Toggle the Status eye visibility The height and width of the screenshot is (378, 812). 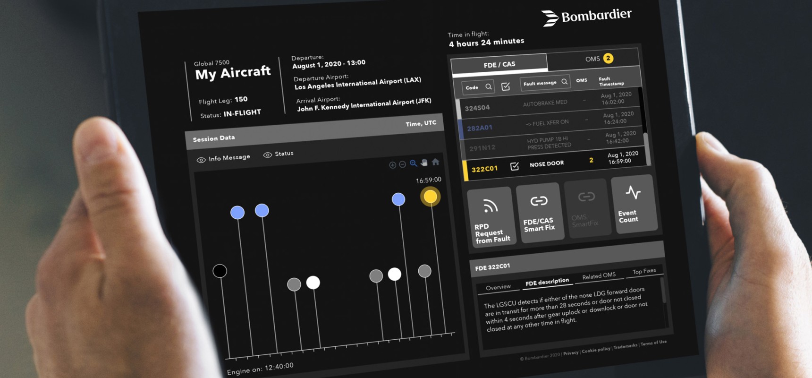click(x=268, y=155)
